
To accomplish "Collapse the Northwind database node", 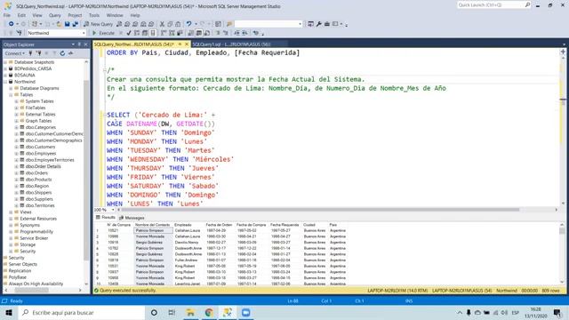I will (5, 82).
